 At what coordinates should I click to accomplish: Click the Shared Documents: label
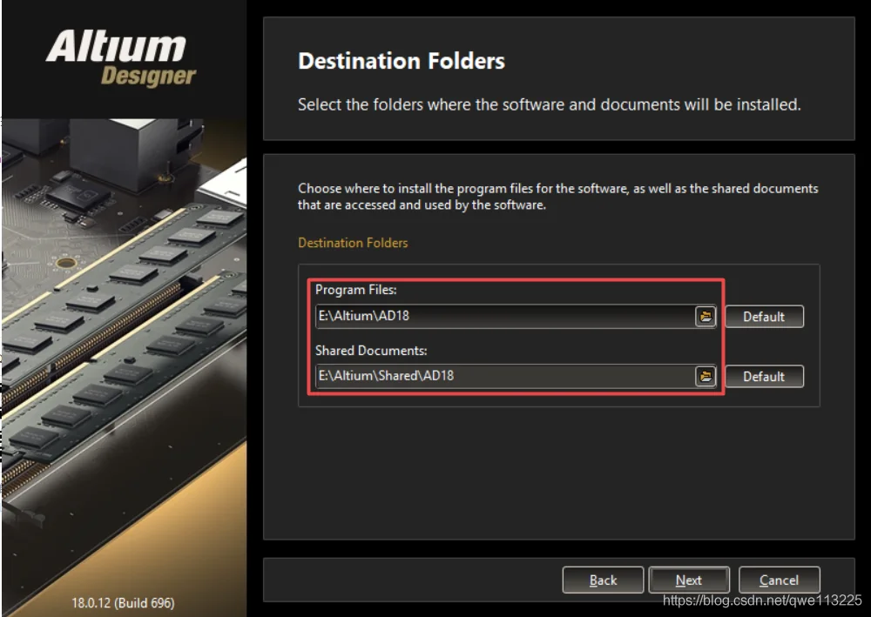click(x=371, y=351)
